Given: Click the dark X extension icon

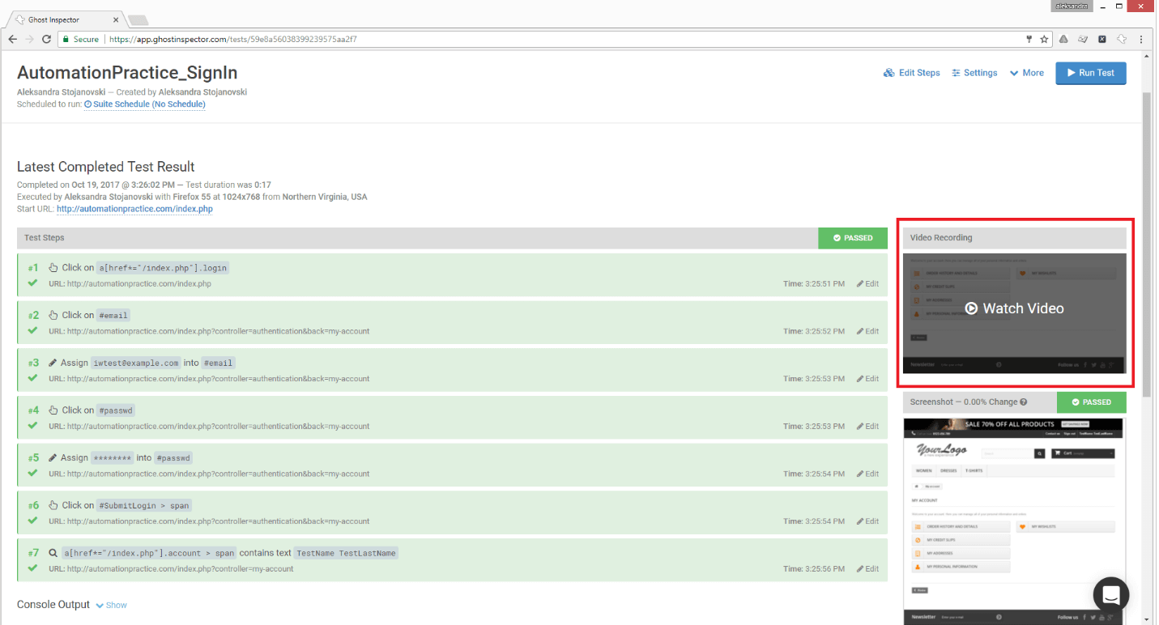Looking at the screenshot, I should (1102, 39).
